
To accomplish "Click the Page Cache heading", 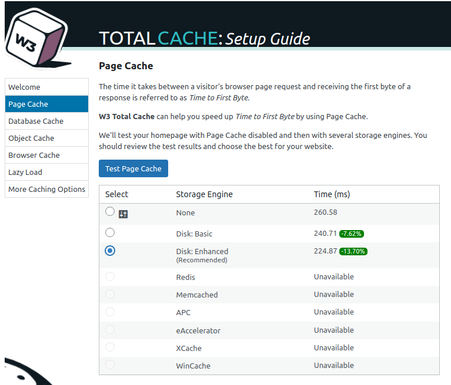I will 126,66.
